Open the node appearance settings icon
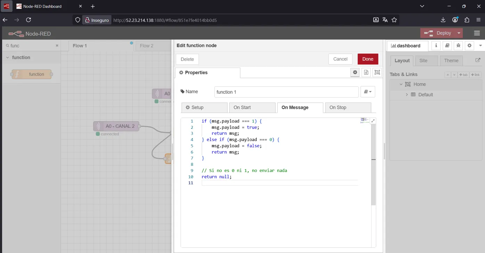Viewport: 485px width, 253px height. point(377,72)
